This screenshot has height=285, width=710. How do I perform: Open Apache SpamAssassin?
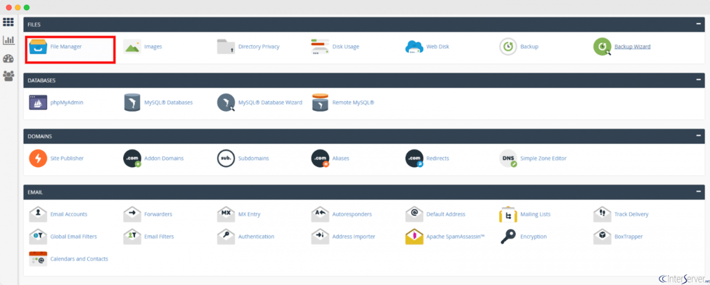coord(454,237)
